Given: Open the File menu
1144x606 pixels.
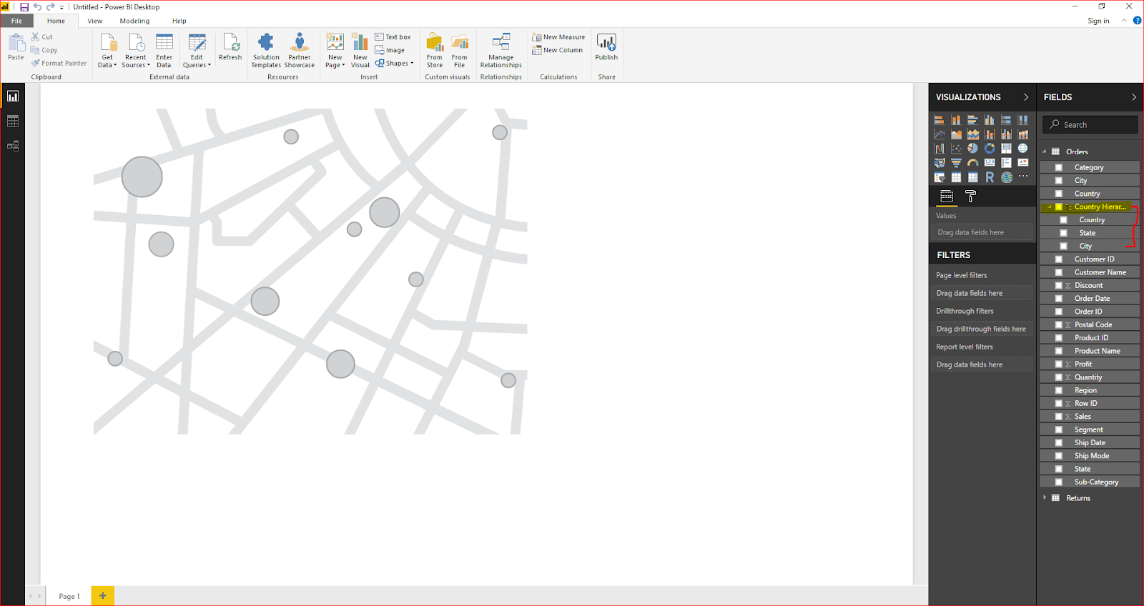Looking at the screenshot, I should tap(16, 21).
